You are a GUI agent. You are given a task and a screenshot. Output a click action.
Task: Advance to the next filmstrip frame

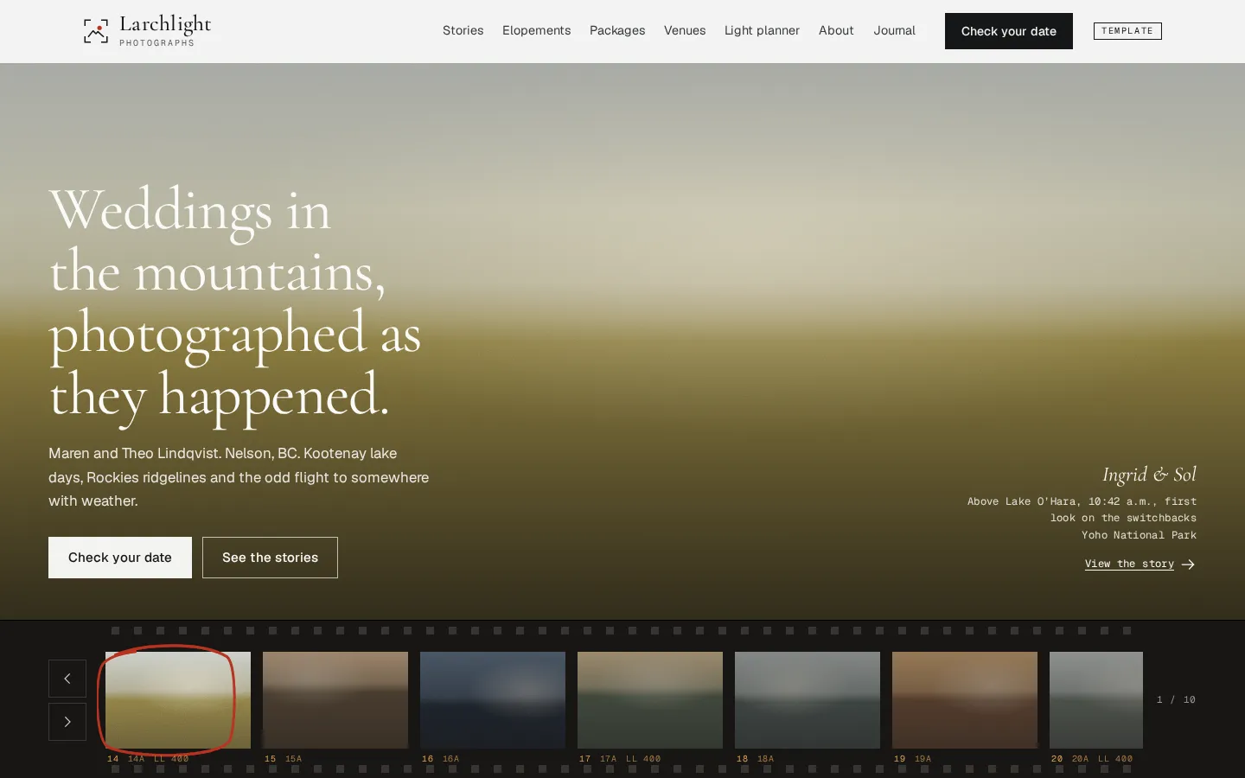(x=67, y=722)
